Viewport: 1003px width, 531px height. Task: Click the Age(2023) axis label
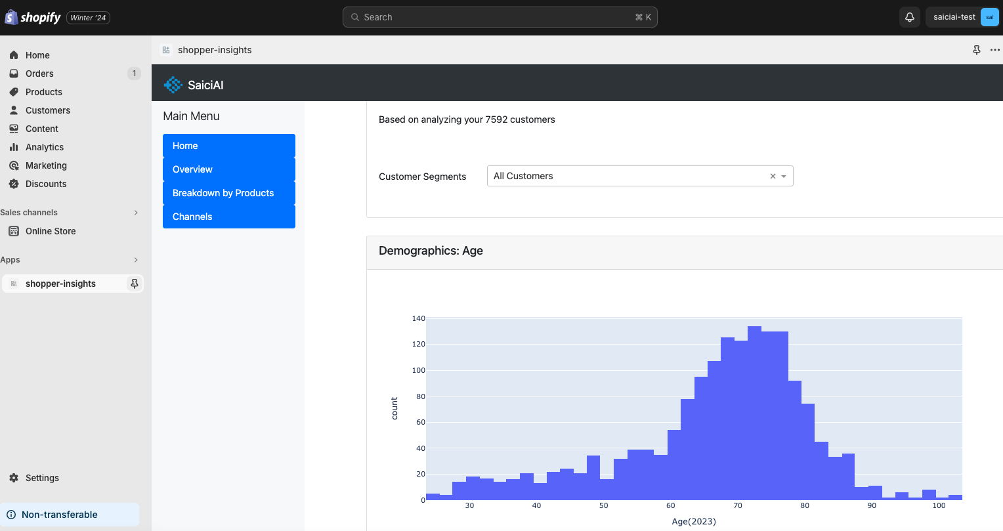pos(694,521)
